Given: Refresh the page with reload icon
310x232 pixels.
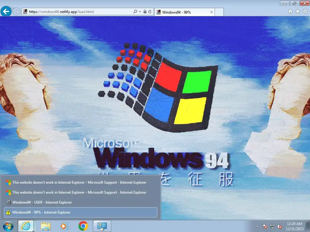Looking at the screenshot, I should click(150, 12).
